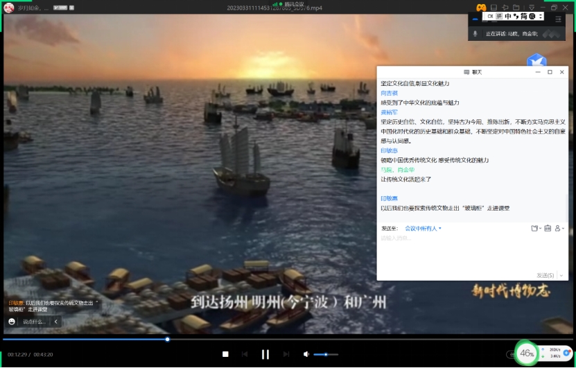Click sender name 马晓, 肖金华 in chat

(397, 170)
